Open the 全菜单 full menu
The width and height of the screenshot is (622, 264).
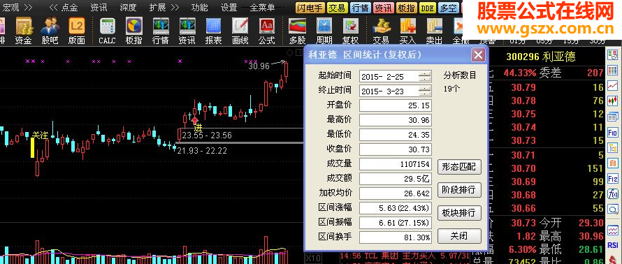point(263,7)
